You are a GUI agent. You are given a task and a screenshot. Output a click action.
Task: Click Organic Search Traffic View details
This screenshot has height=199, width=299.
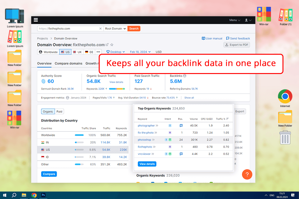pos(116,82)
